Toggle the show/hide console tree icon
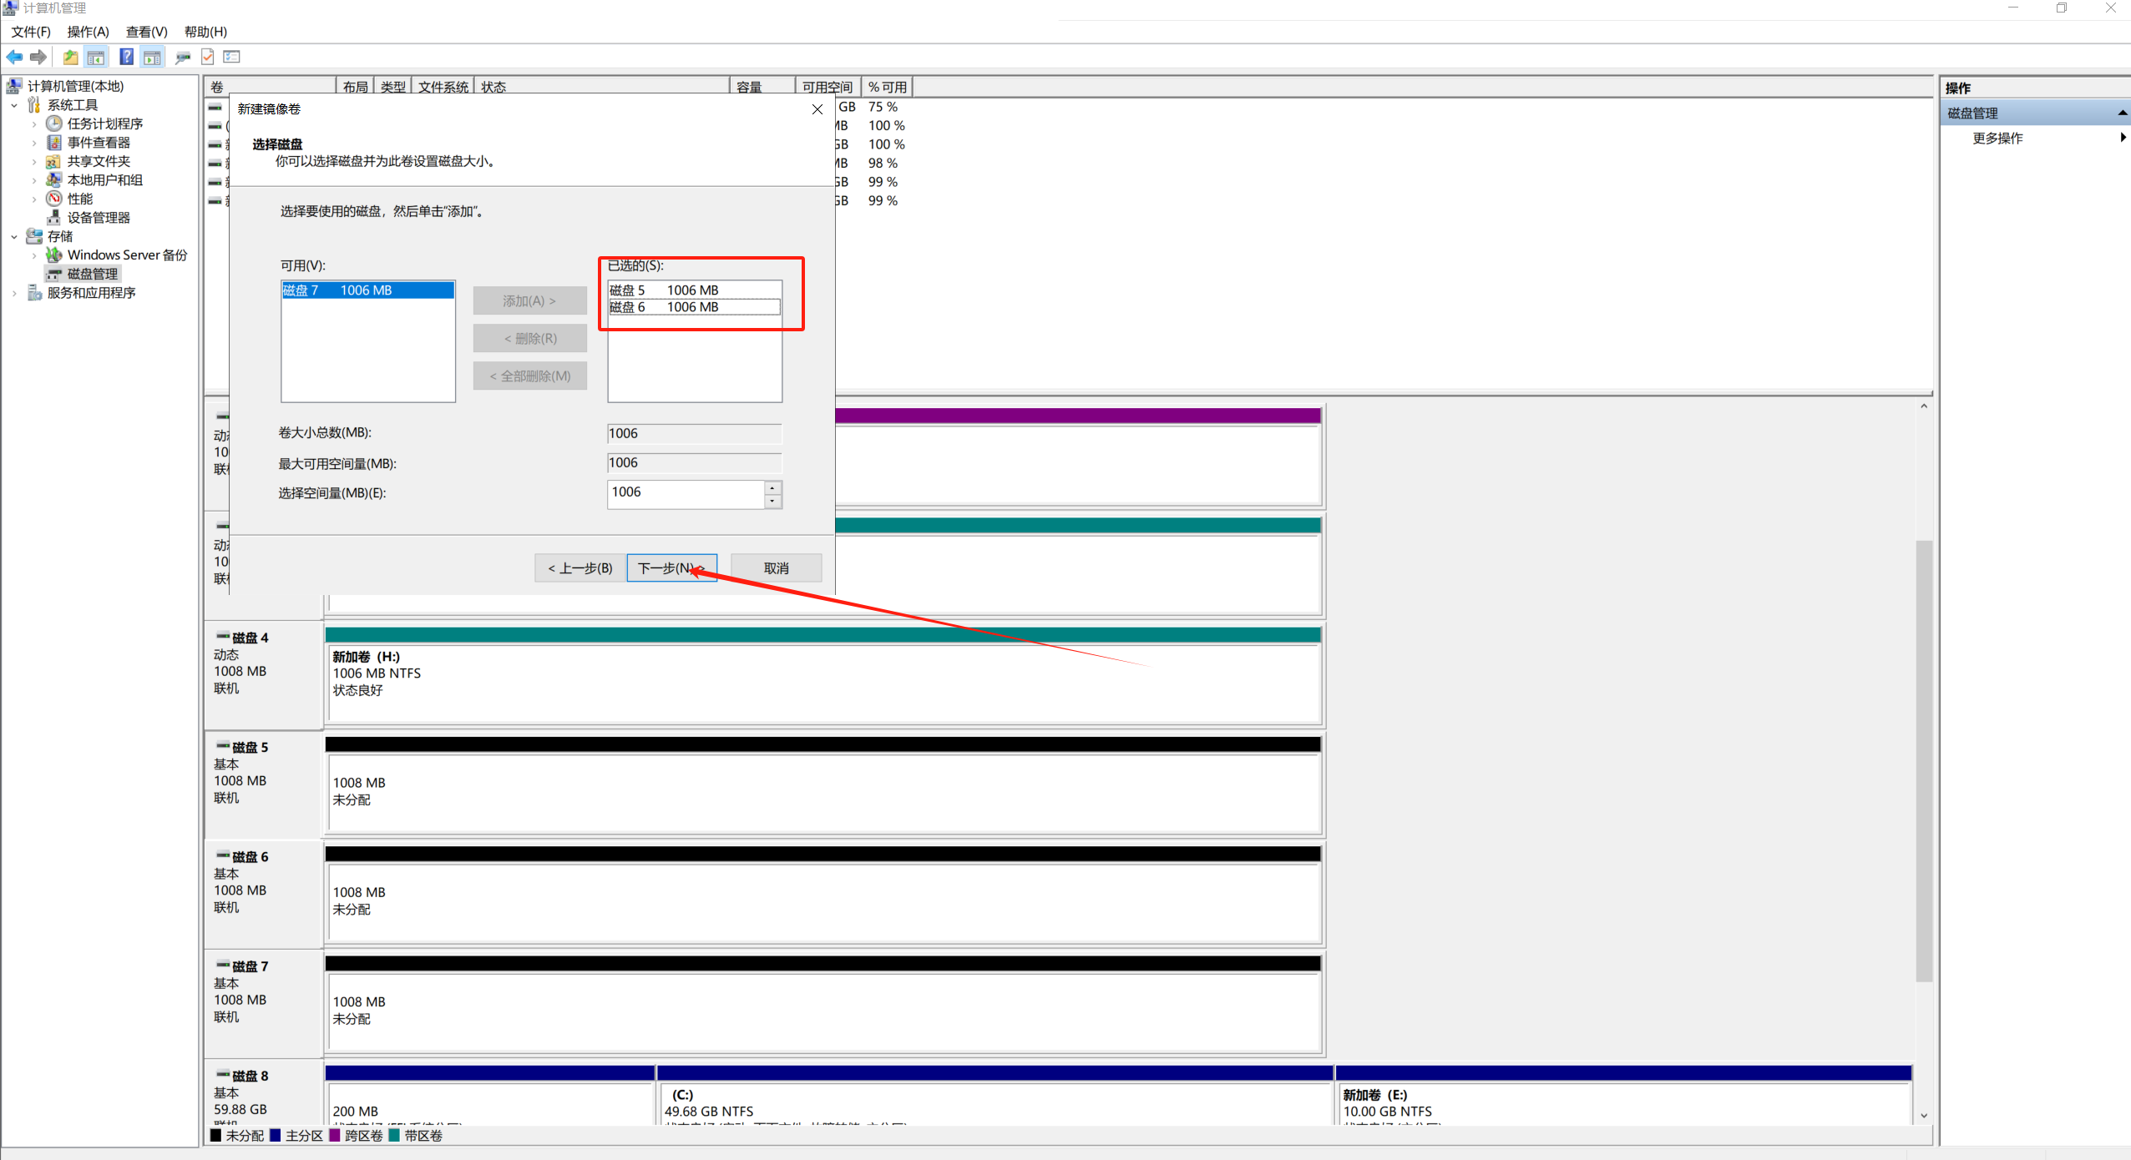Image resolution: width=2131 pixels, height=1160 pixels. pos(96,57)
